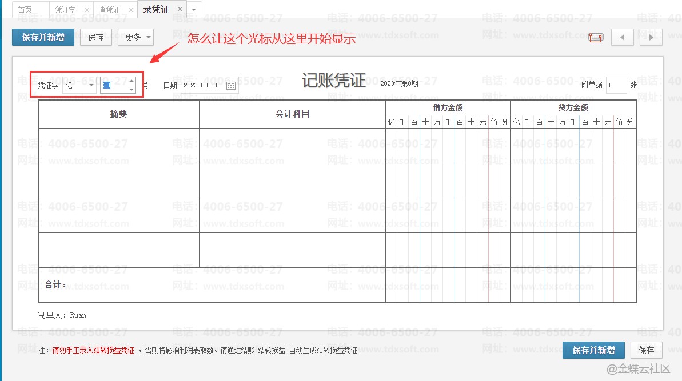
Task: Click the date field 2023-08-31
Action: 202,85
